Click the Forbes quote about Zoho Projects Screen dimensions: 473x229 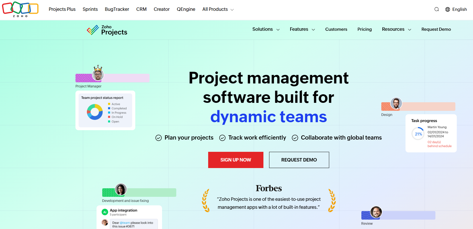tap(269, 203)
